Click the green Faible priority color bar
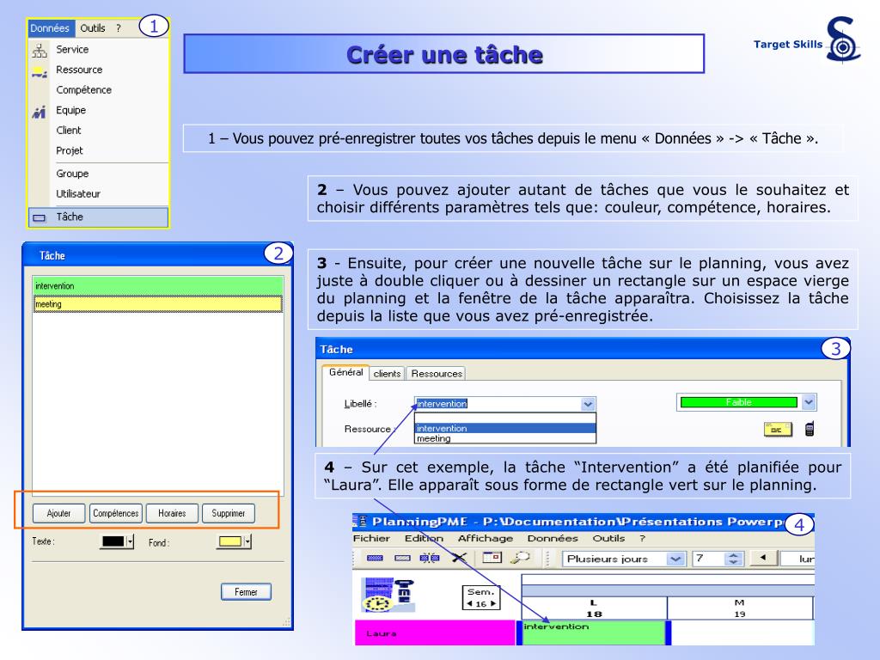 pyautogui.click(x=738, y=402)
